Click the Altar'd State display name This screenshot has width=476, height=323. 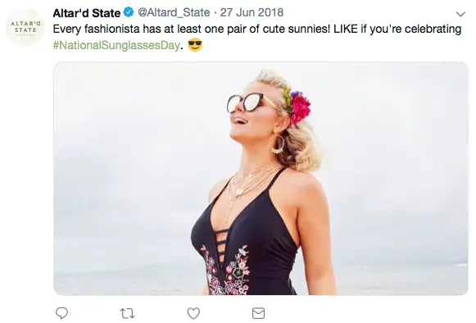pos(87,13)
